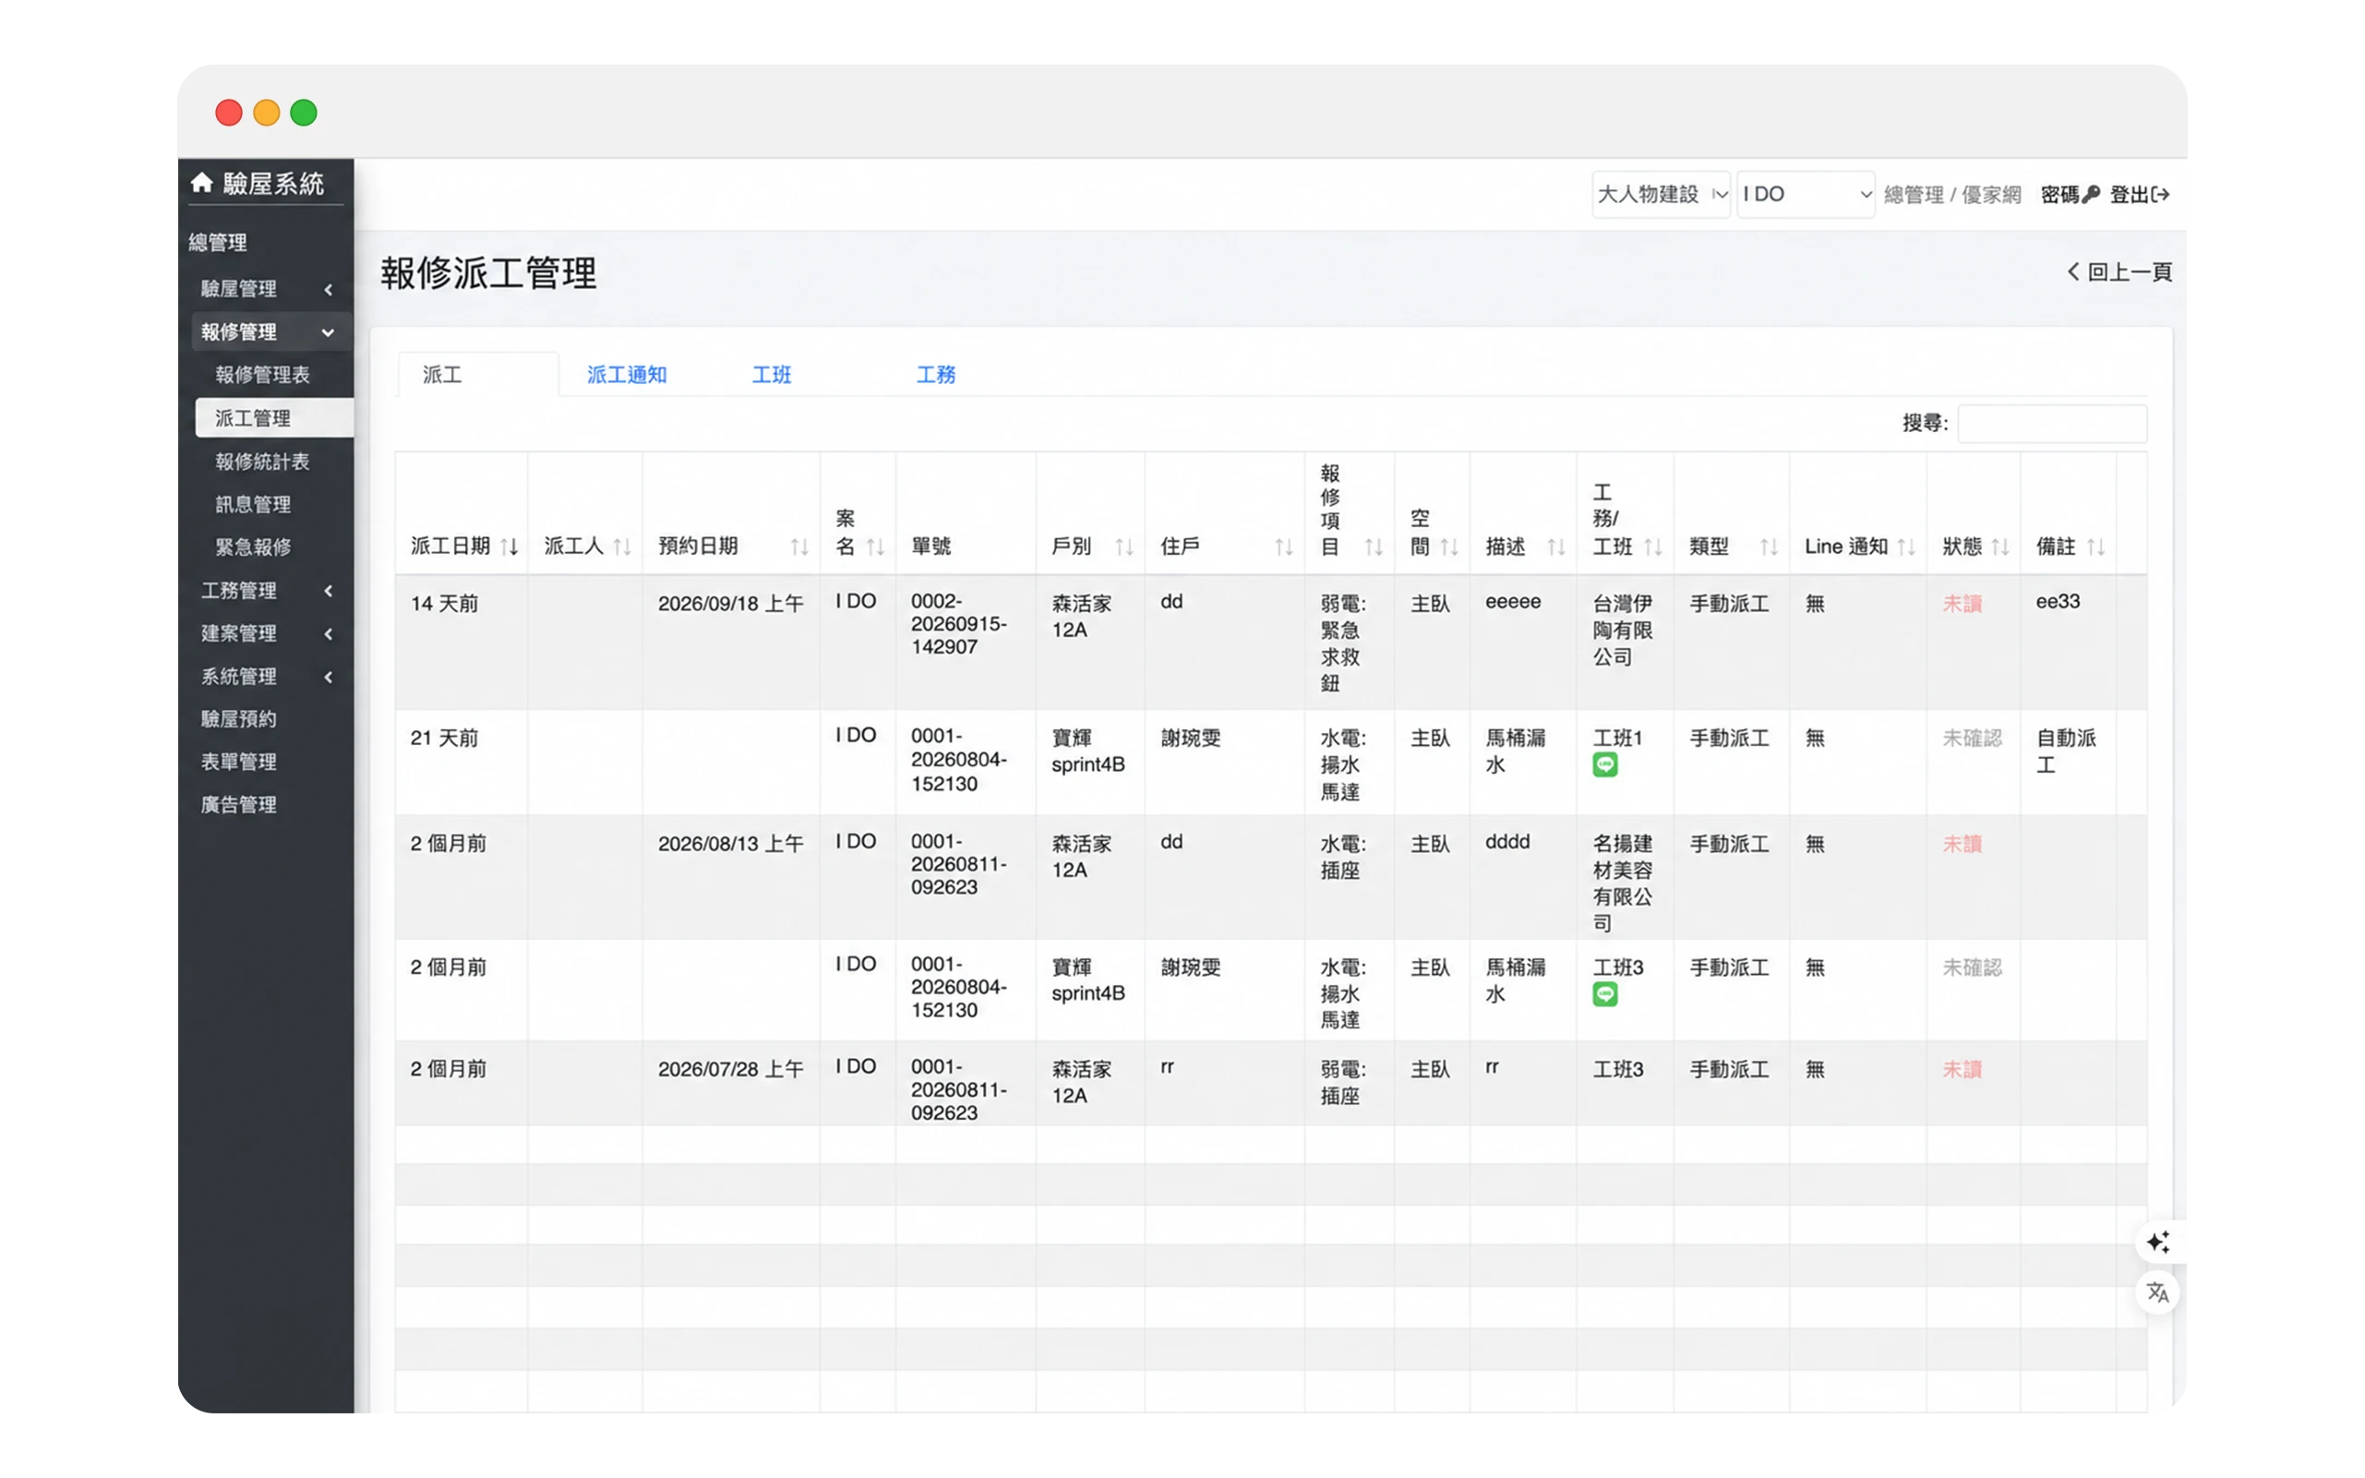Click the LINE icon under 工班3
Viewport: 2365px width, 1478px height.
tap(1604, 995)
